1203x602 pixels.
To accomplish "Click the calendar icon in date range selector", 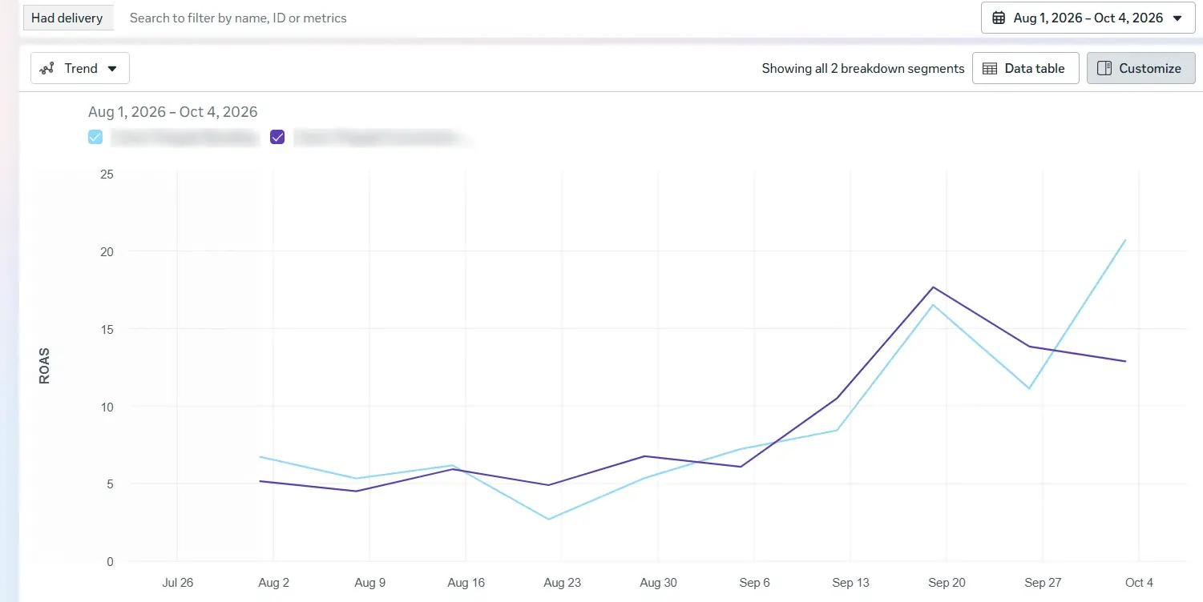I will coord(999,18).
